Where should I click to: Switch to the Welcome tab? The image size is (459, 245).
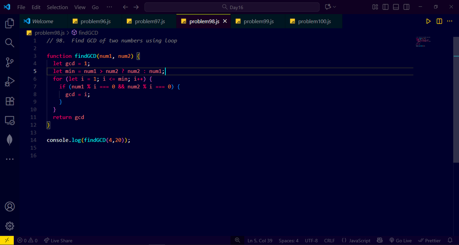[43, 21]
